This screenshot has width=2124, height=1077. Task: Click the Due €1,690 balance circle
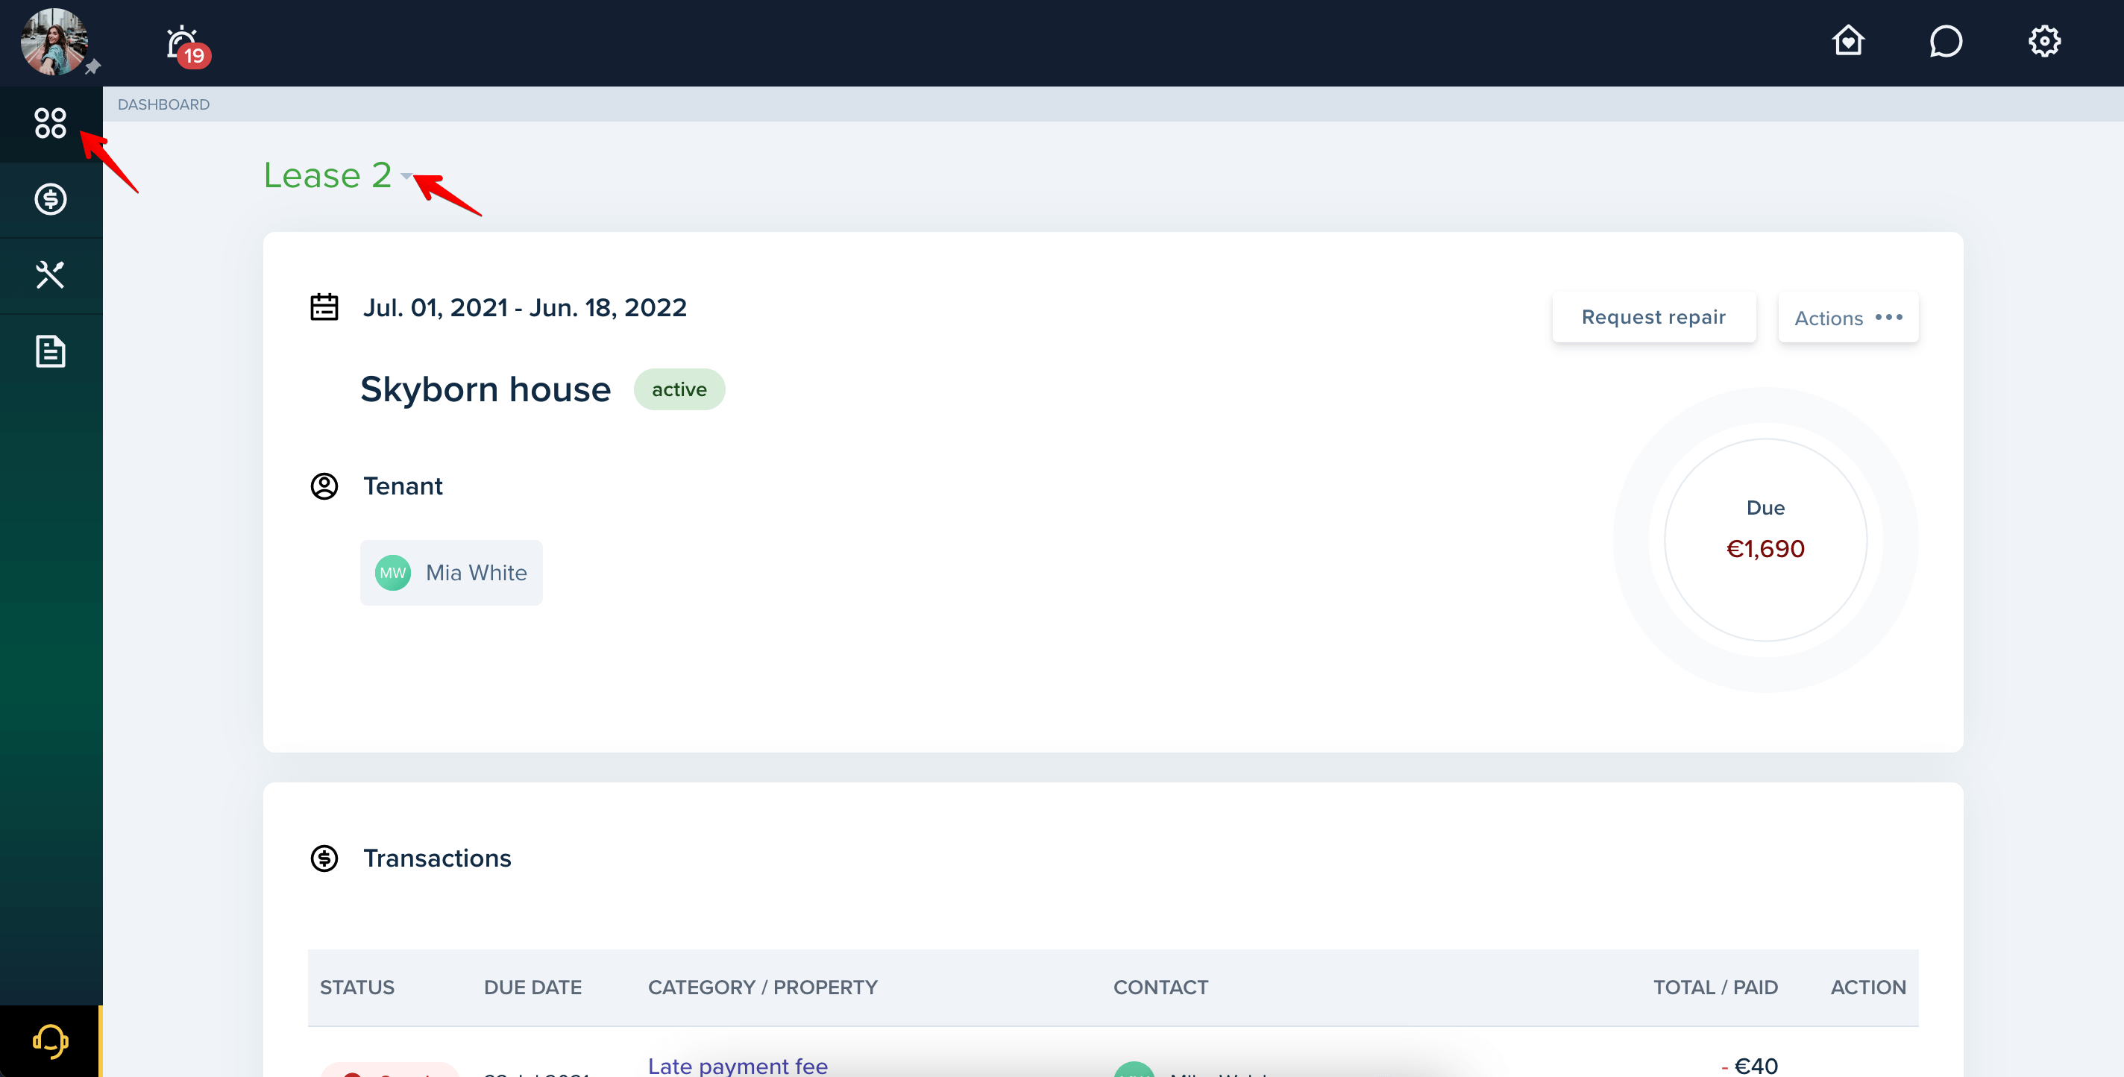pyautogui.click(x=1765, y=539)
